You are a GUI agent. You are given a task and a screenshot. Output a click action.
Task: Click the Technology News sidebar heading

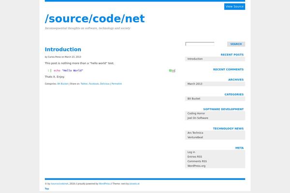[x=228, y=128]
